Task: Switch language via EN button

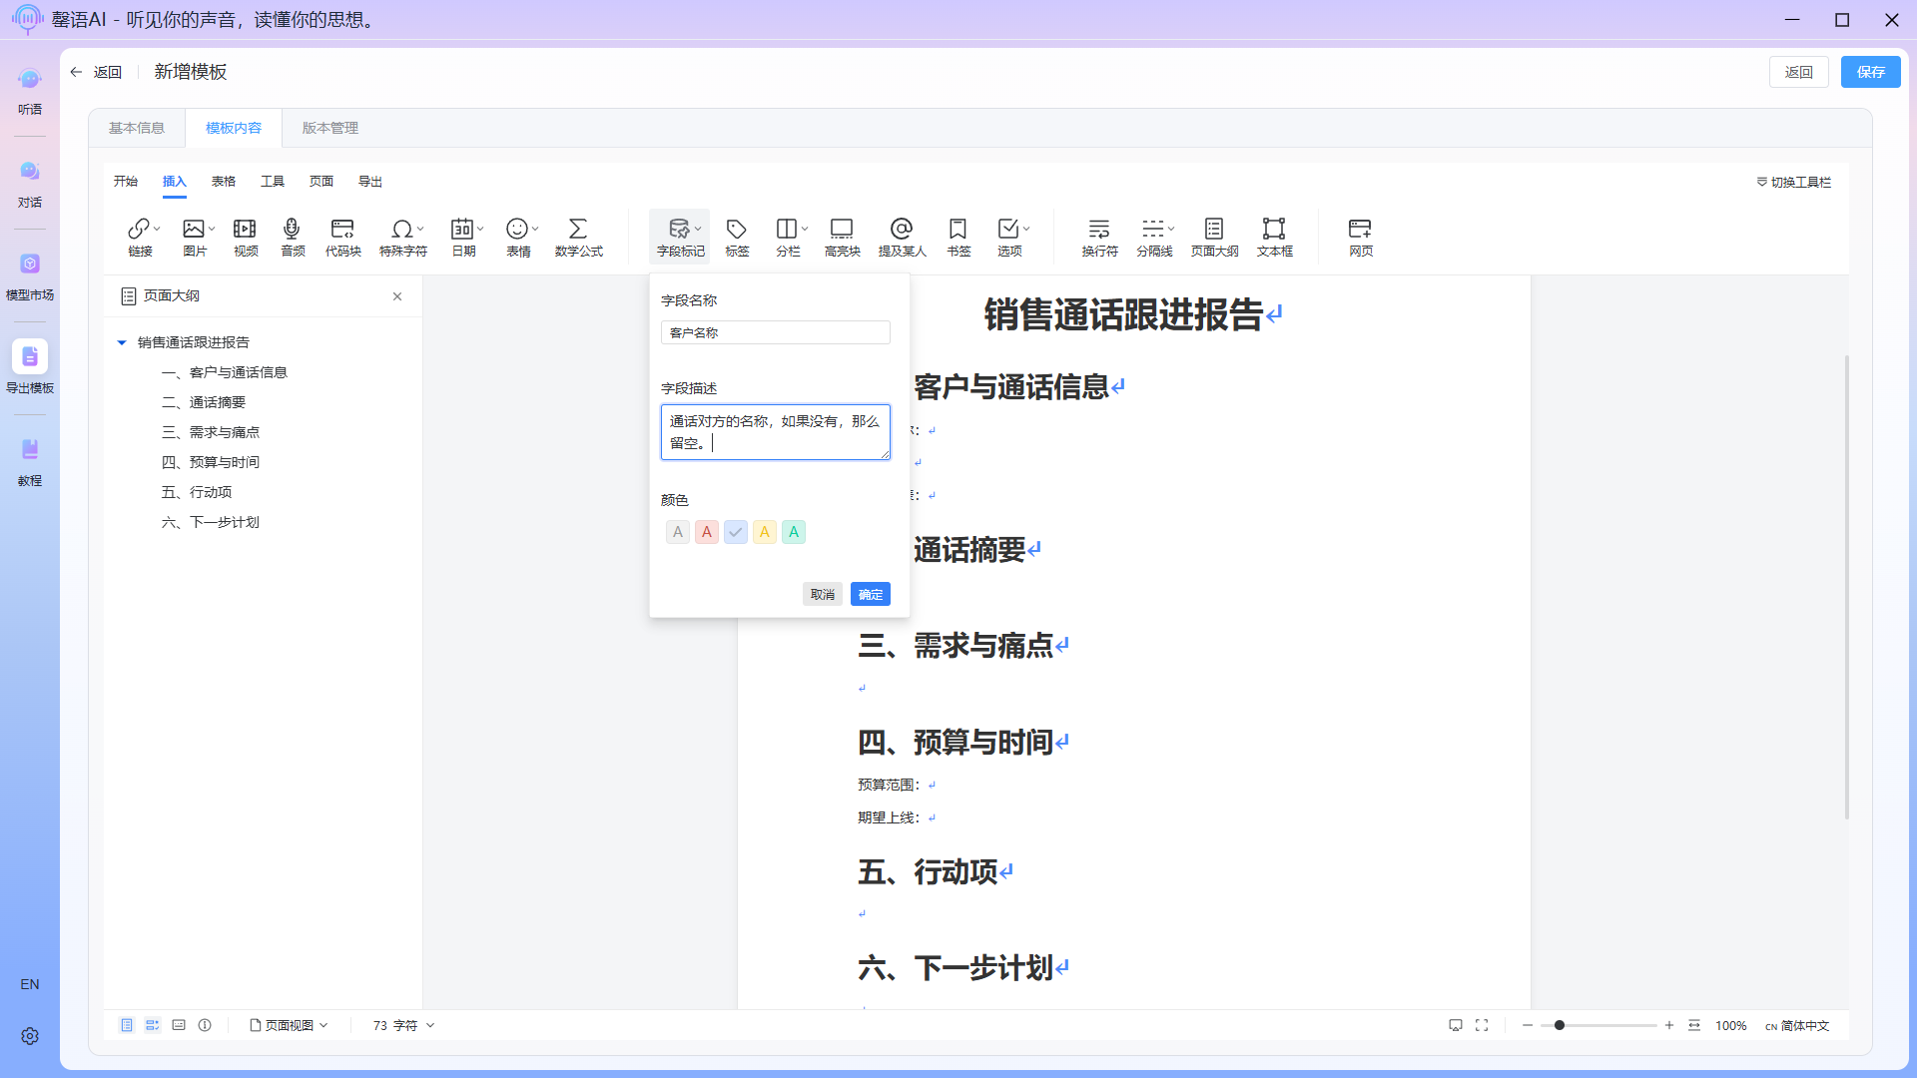Action: coord(30,984)
